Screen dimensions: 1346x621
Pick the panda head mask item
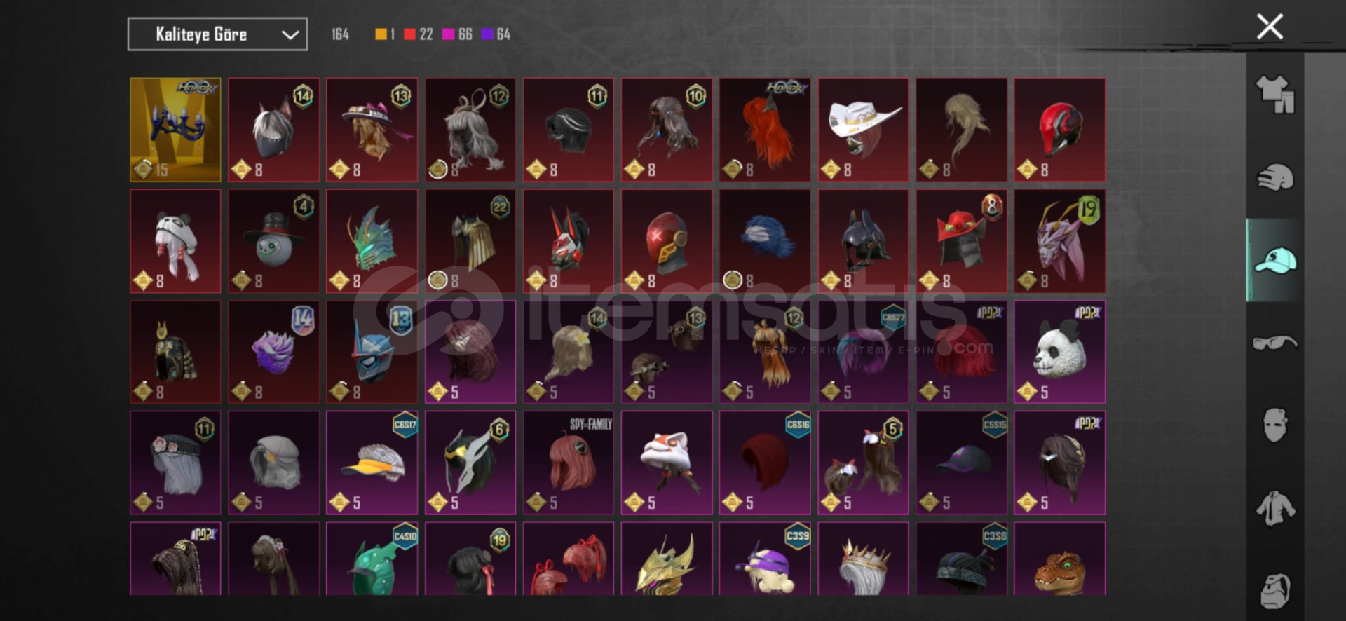point(1059,352)
